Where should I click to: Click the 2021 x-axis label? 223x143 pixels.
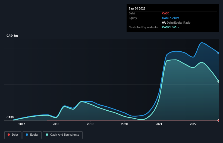159,124
